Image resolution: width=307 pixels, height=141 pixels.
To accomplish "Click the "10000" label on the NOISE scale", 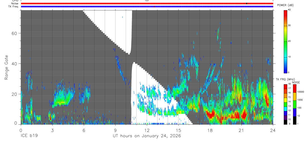I will pos(301,92).
